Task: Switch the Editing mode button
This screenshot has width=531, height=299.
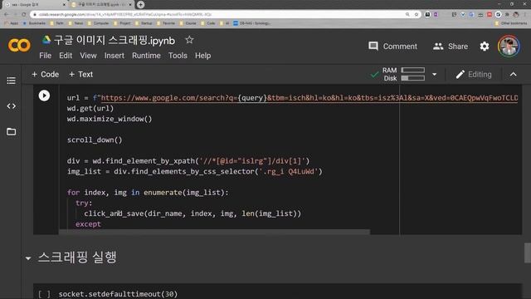Action: [474, 75]
